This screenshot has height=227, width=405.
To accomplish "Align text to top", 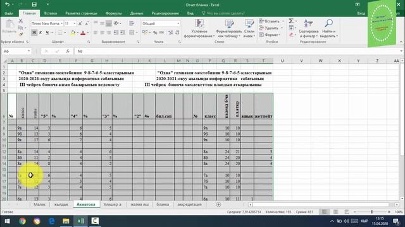I will [96, 23].
